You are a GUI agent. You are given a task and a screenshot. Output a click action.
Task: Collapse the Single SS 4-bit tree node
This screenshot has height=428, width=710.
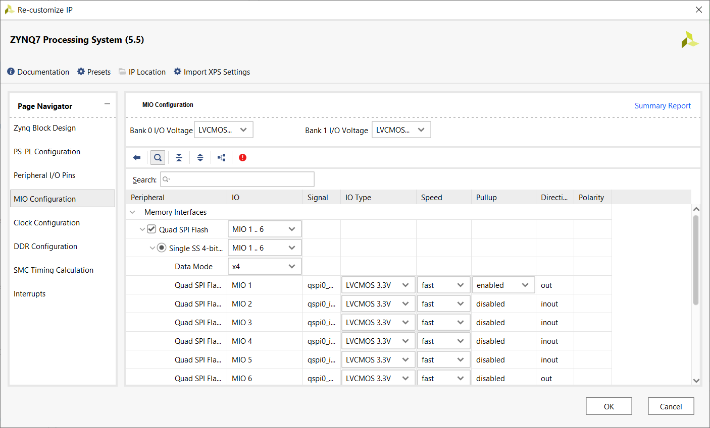(x=153, y=248)
